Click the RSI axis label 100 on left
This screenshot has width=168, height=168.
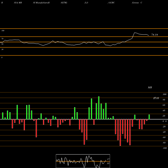(x=3, y=31)
